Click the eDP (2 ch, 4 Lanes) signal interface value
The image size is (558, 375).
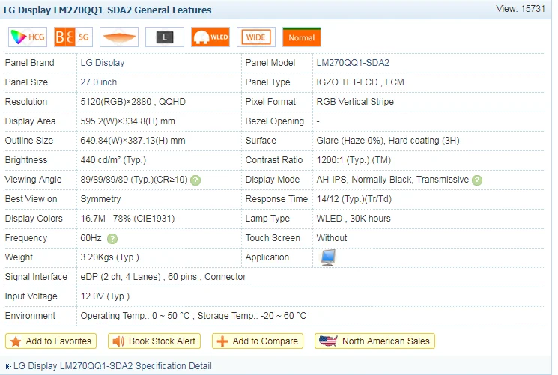(163, 277)
